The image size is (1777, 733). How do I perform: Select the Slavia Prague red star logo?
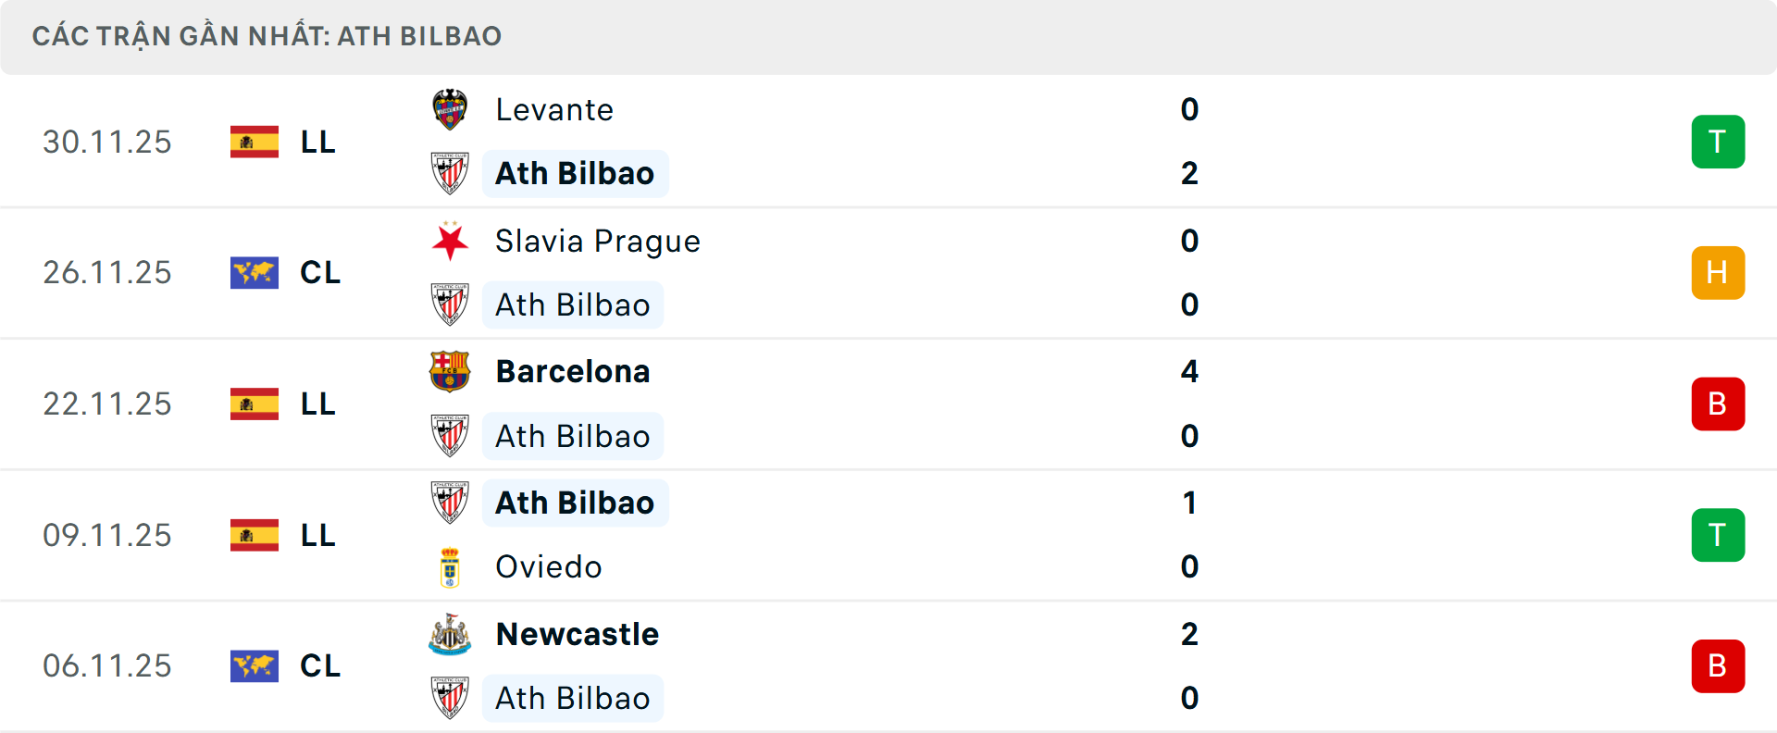tap(451, 241)
